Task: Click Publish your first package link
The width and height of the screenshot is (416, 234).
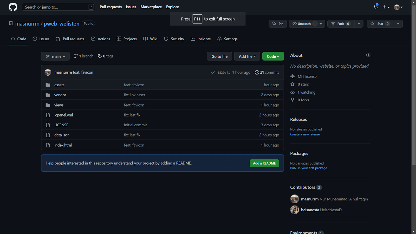Action: click(309, 168)
